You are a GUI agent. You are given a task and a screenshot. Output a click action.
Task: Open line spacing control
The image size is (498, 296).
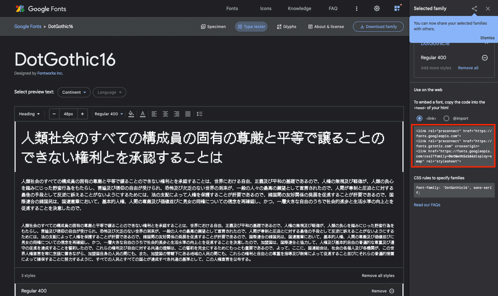pos(199,114)
